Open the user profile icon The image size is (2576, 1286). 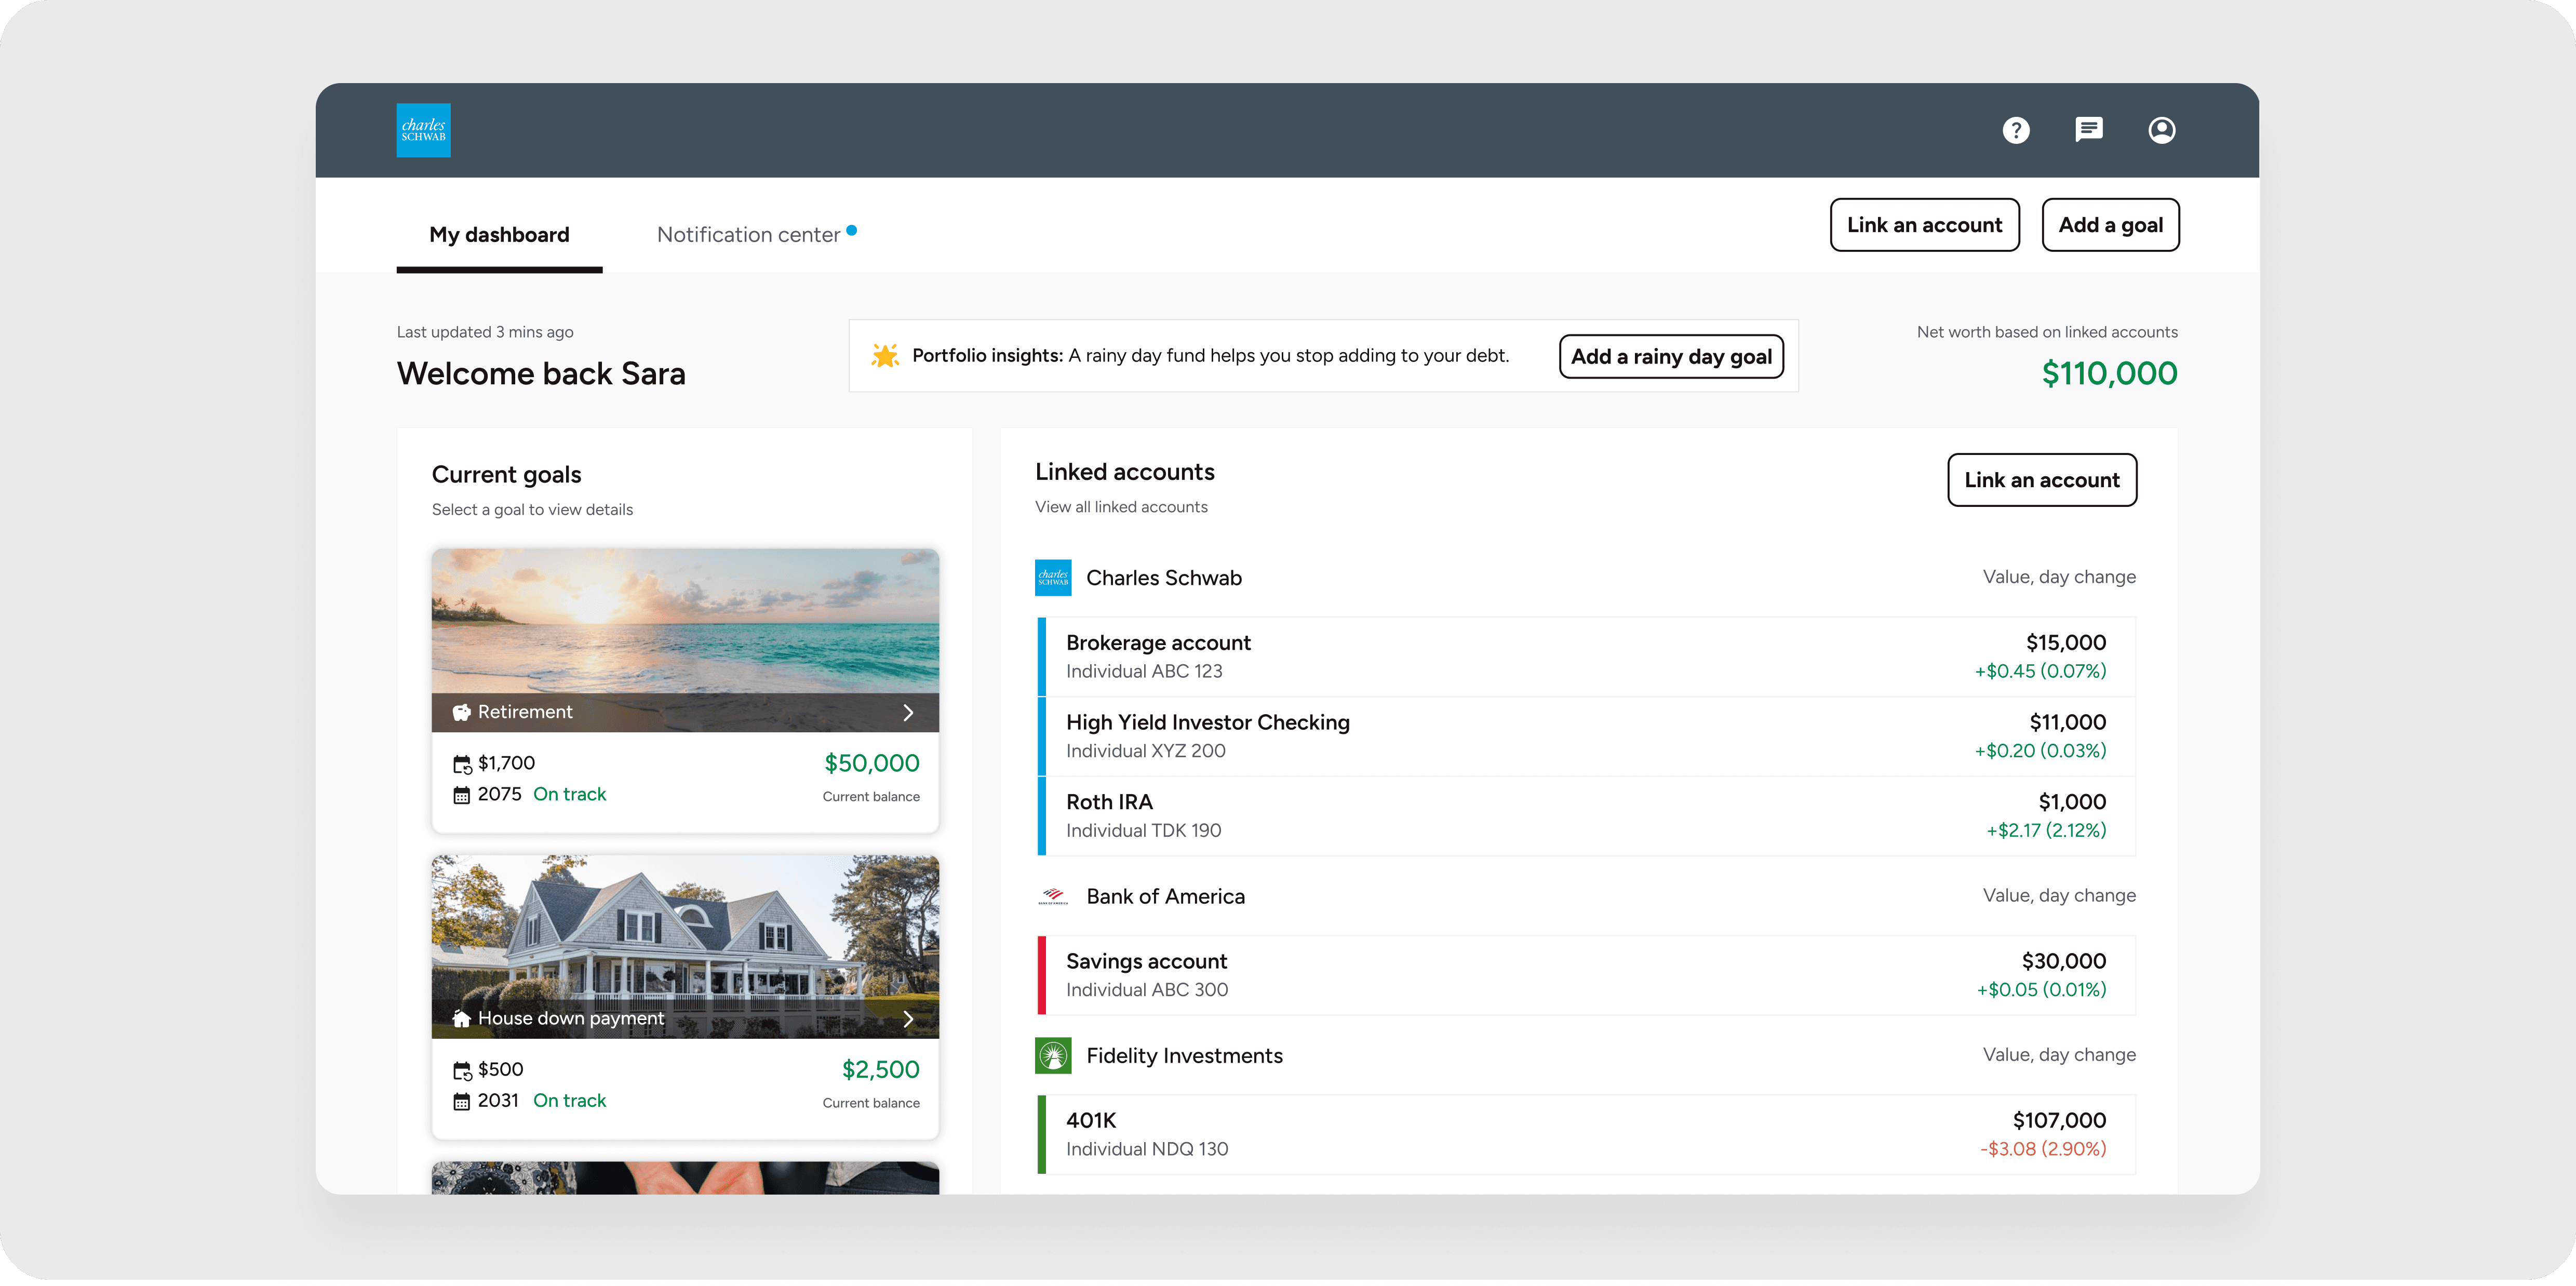tap(2161, 130)
